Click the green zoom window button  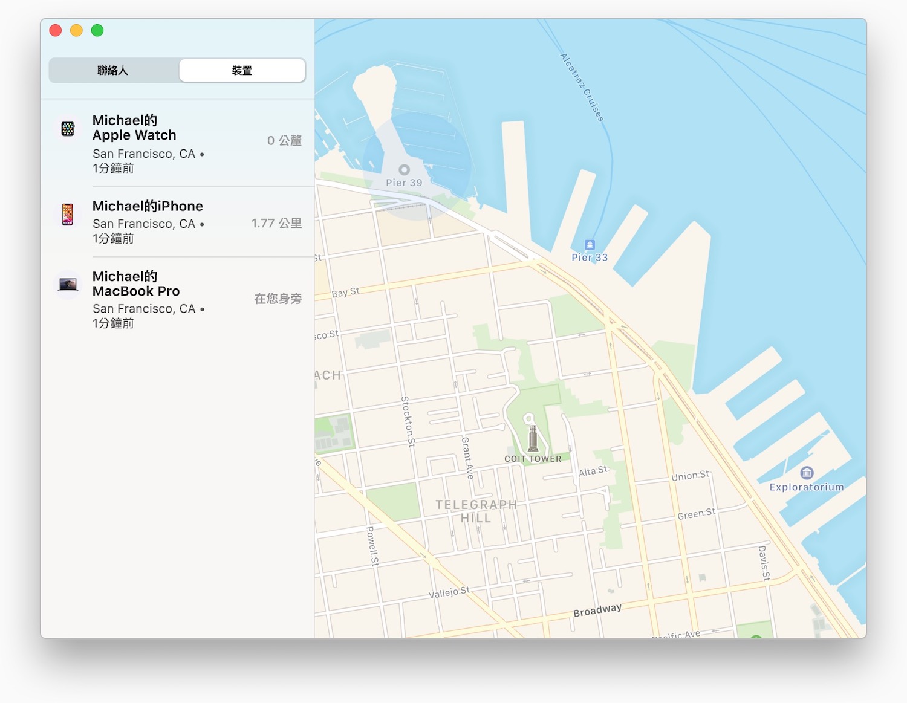97,30
